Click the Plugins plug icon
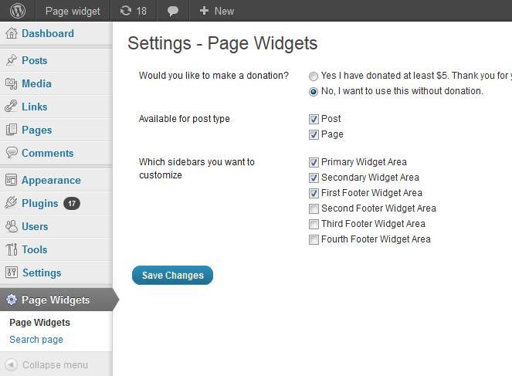The height and width of the screenshot is (376, 512). (11, 203)
